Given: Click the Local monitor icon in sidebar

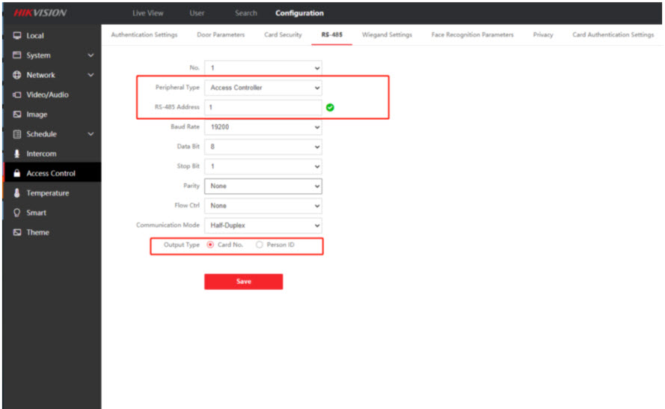Looking at the screenshot, I should [x=17, y=36].
